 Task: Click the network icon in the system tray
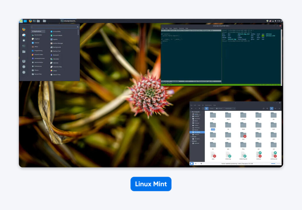tap(275, 21)
